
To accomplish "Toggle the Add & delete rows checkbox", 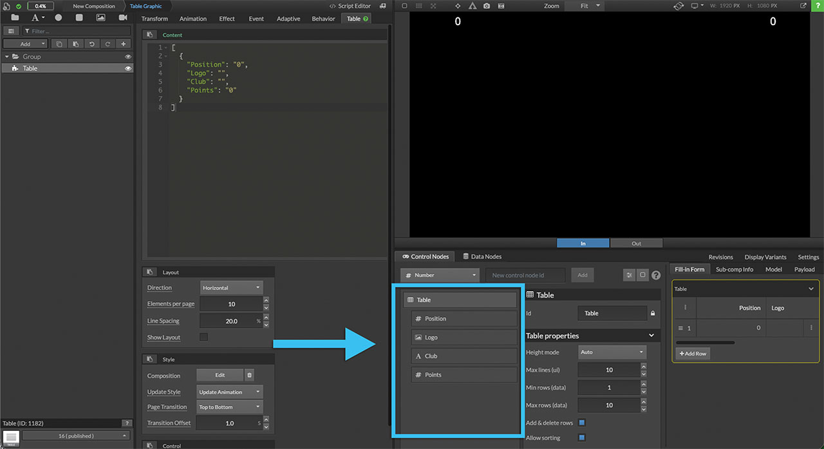I will (x=582, y=423).
